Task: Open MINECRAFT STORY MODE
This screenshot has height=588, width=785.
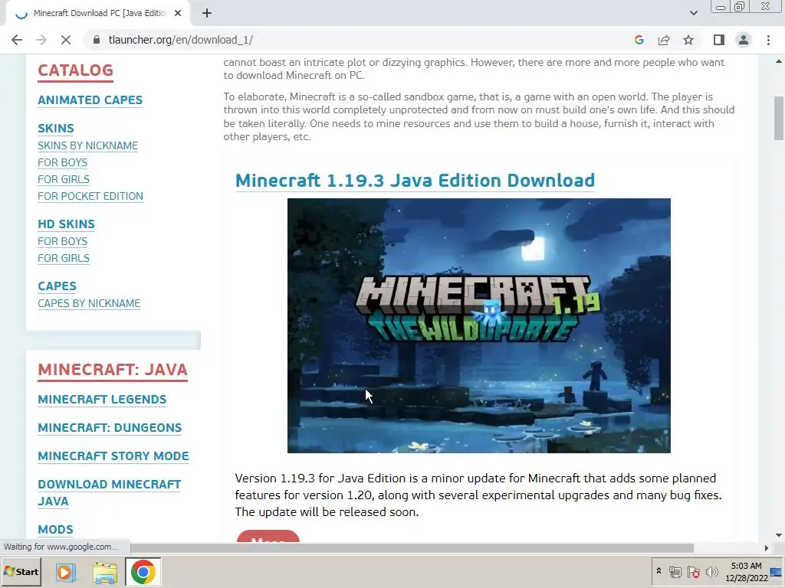Action: pos(113,456)
